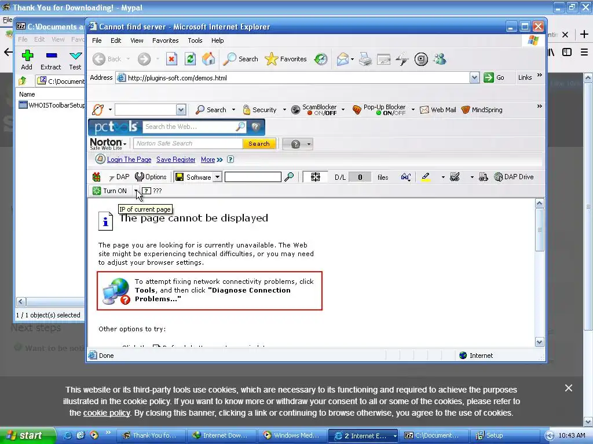The height and width of the screenshot is (444, 593).
Task: Switch to Internet Download taskbar item
Action: click(221, 435)
